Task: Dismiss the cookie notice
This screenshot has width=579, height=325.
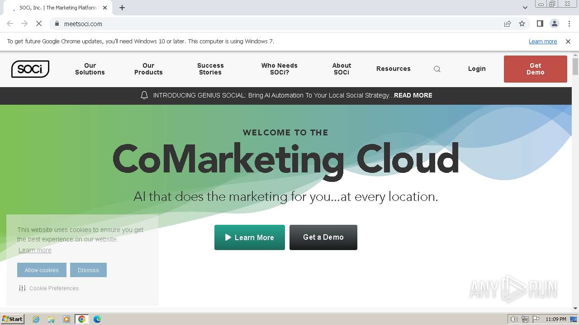Action: pos(88,270)
